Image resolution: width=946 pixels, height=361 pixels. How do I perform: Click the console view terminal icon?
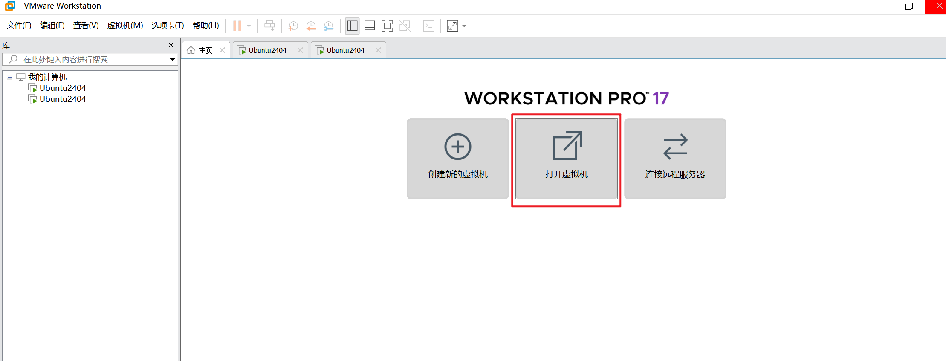[428, 26]
